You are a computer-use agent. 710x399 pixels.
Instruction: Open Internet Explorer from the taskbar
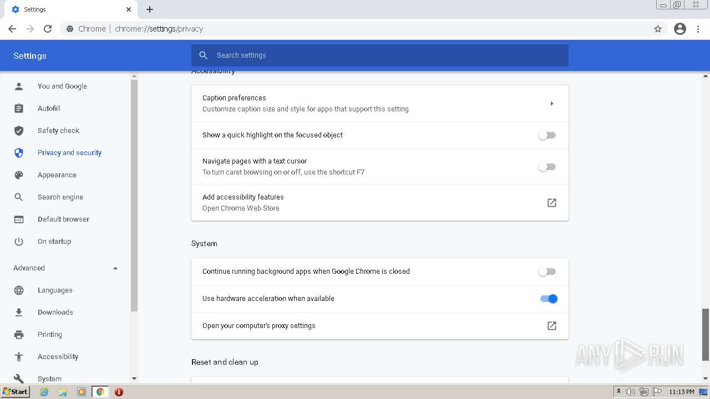tap(44, 392)
